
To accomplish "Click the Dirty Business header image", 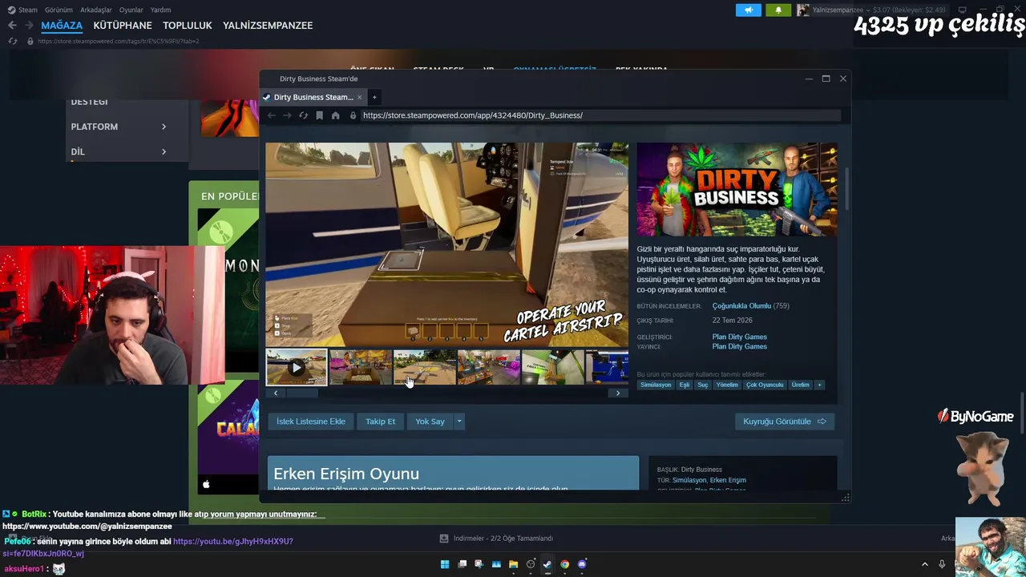I will 737,190.
